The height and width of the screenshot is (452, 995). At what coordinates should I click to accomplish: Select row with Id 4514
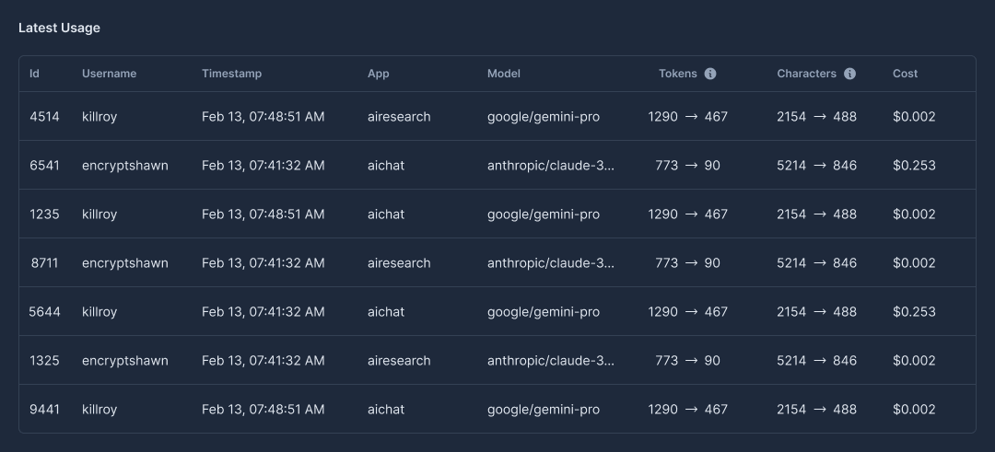point(44,117)
